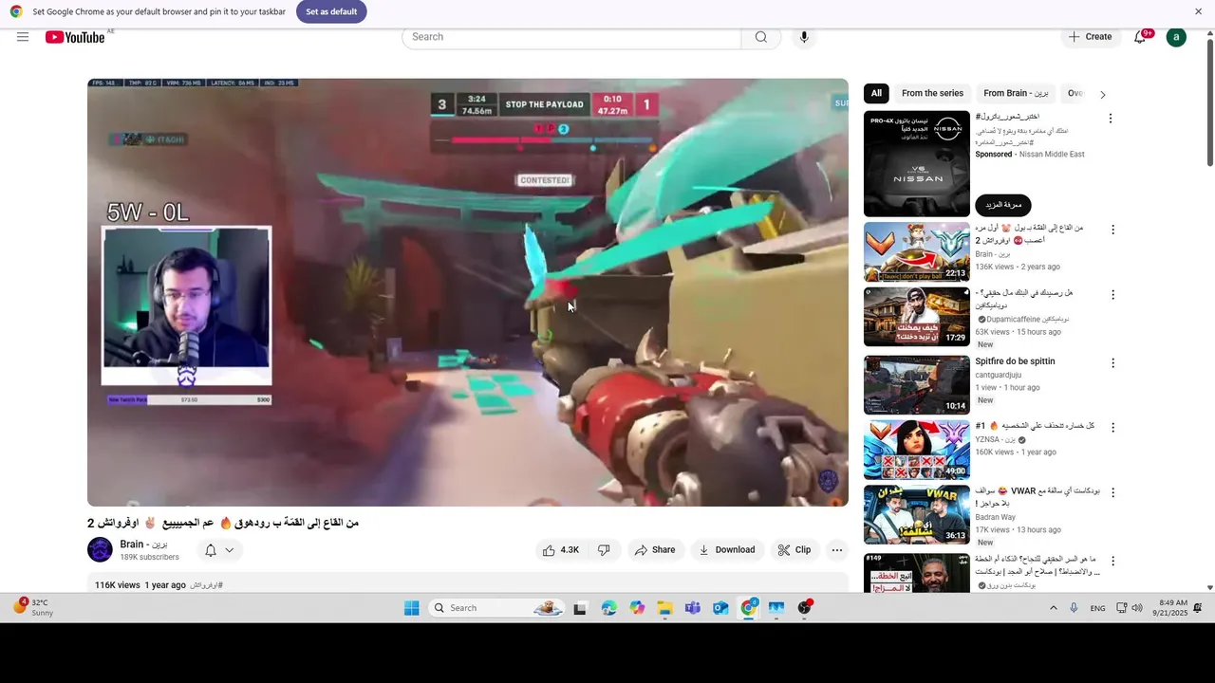This screenshot has height=683, width=1215.
Task: Open Microsoft Teams from the taskbar
Action: coord(693,608)
